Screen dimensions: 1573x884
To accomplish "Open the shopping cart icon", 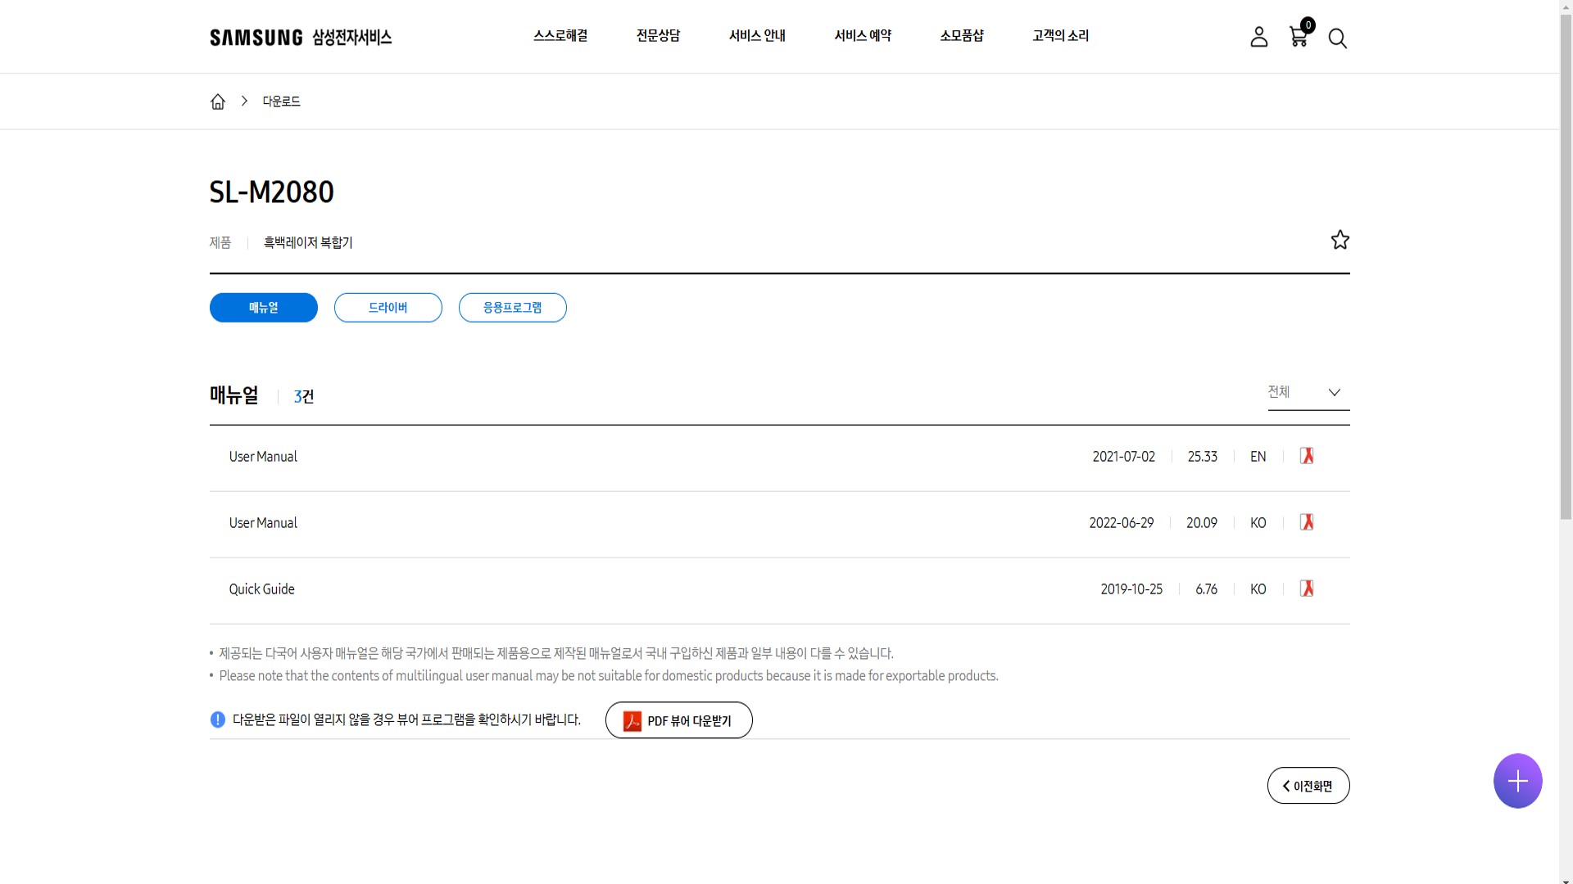I will 1299,37.
